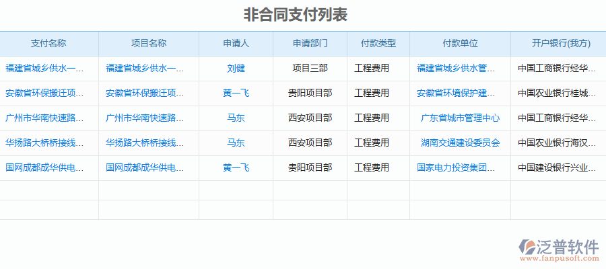Screen dimensions: 606x269
Task: Open 国家电力投资集团 payer link
Action: click(456, 167)
